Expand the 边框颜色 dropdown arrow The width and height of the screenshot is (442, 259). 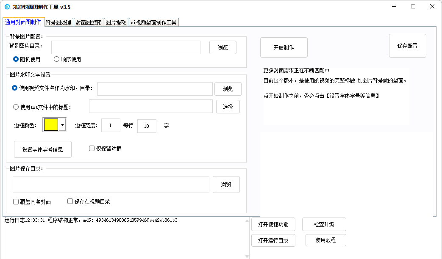click(x=62, y=124)
